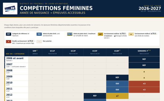Click the Non autorisé dash swatch
The image size is (164, 101).
click(39, 42)
